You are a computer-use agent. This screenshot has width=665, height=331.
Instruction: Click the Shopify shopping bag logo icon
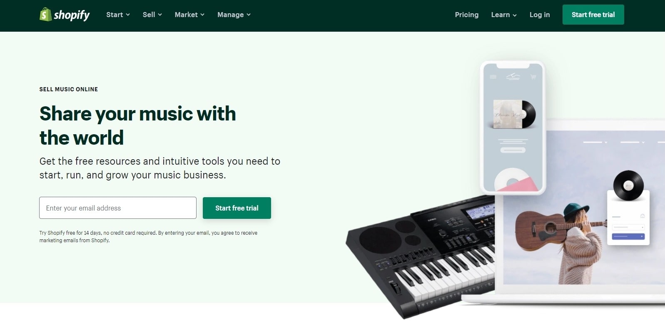[x=45, y=15]
